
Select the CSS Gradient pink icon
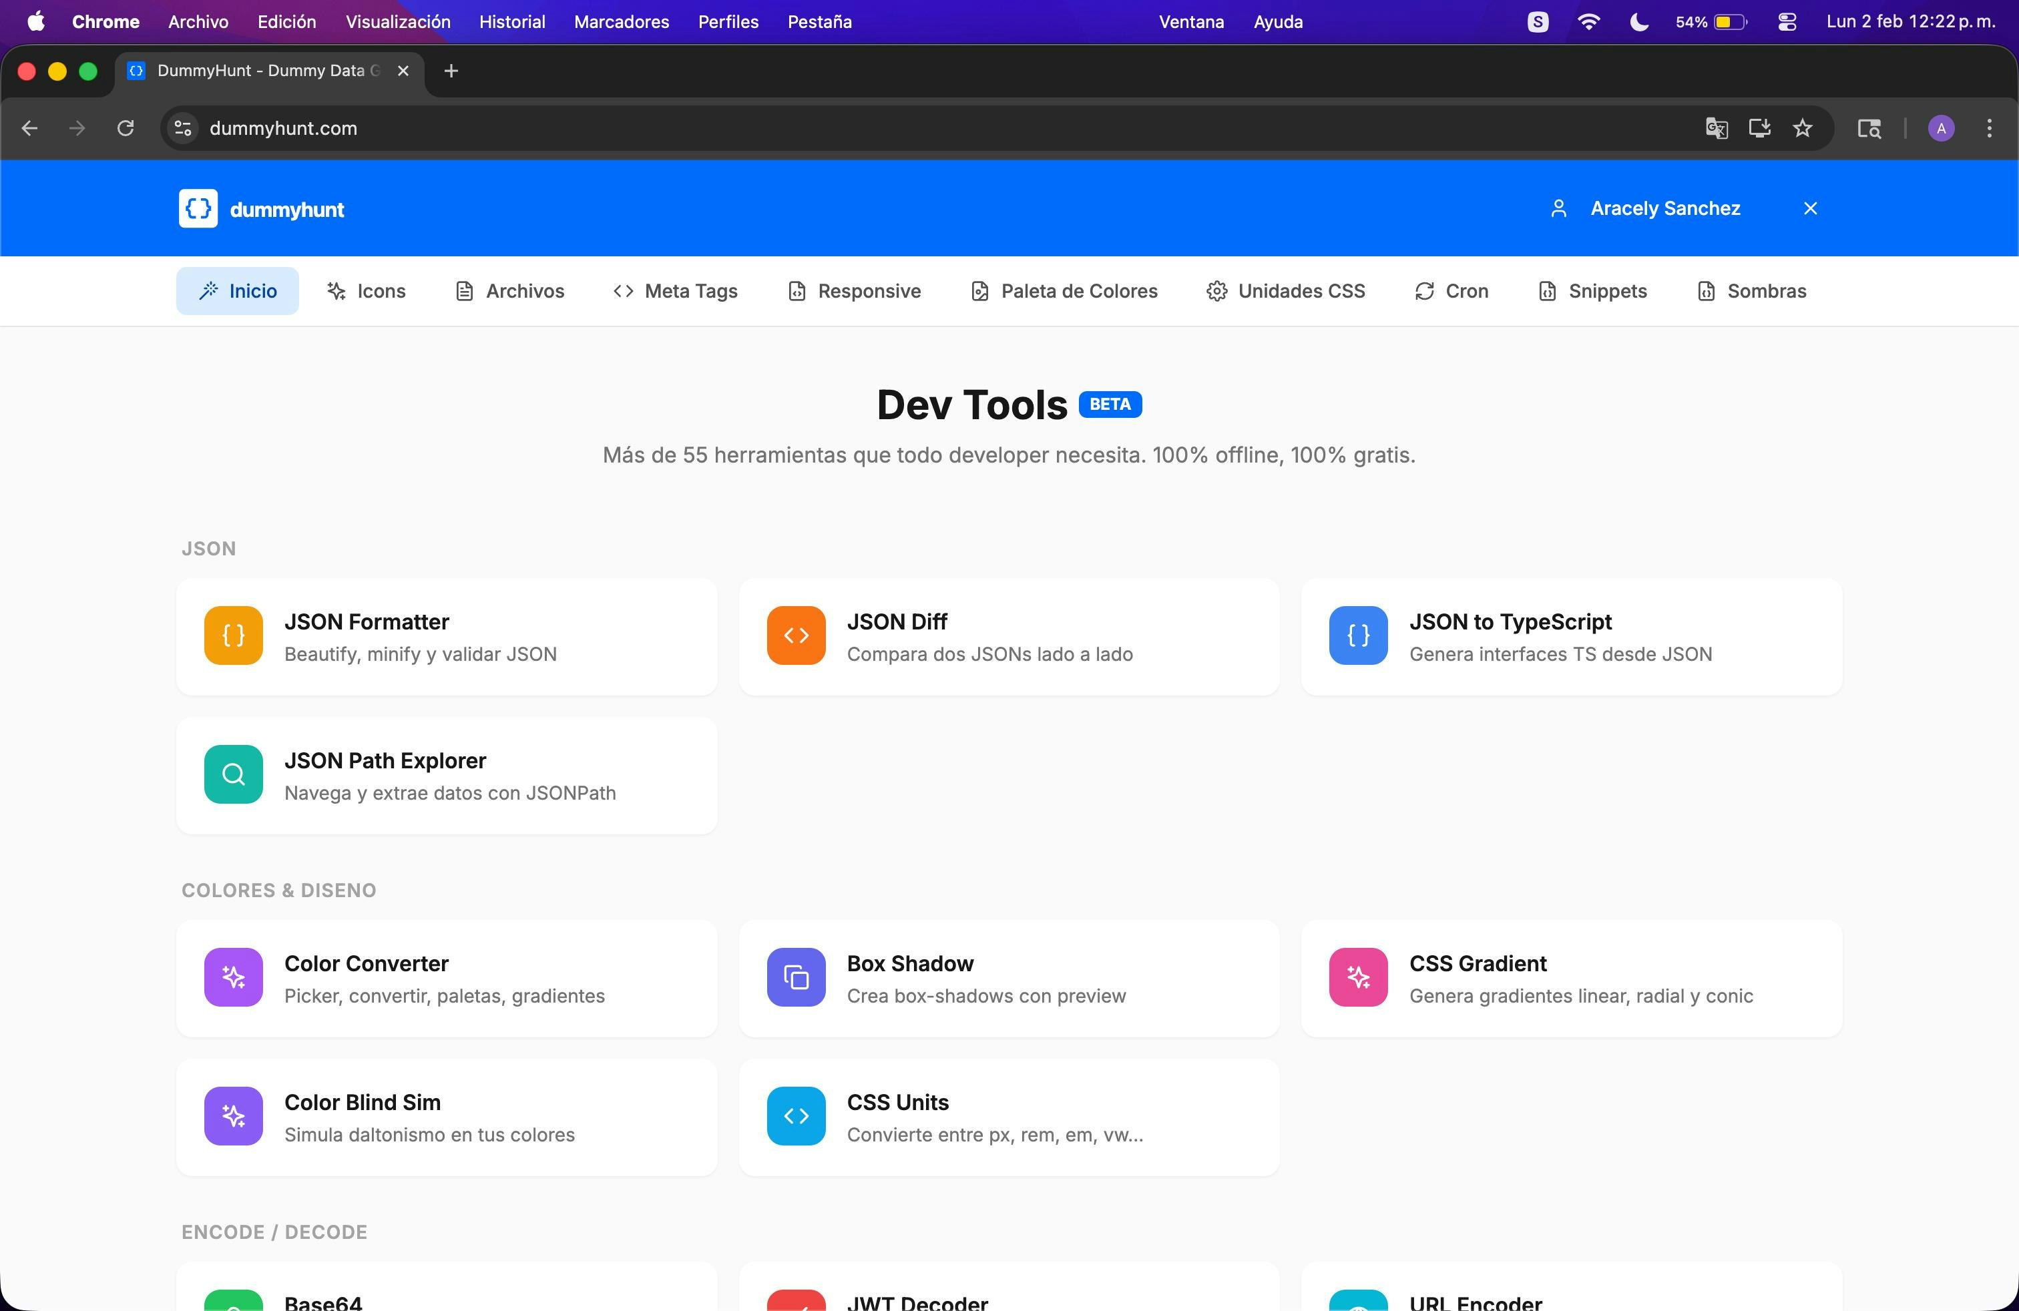tap(1358, 978)
